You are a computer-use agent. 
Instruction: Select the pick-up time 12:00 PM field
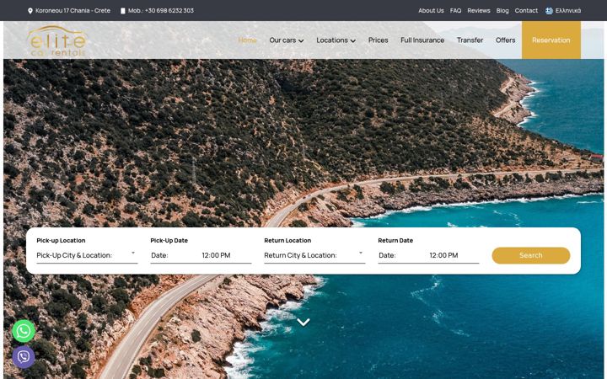[226, 255]
